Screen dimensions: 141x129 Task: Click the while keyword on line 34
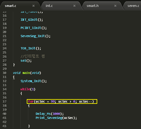point(25,89)
